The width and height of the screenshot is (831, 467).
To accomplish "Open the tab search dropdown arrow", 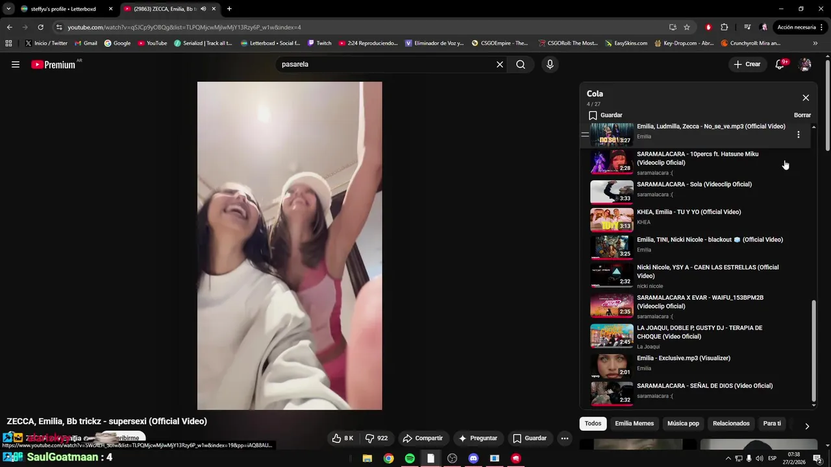I will [8, 9].
